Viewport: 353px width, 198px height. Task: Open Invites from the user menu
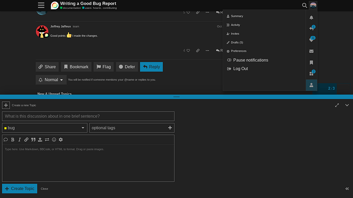pos(233,34)
